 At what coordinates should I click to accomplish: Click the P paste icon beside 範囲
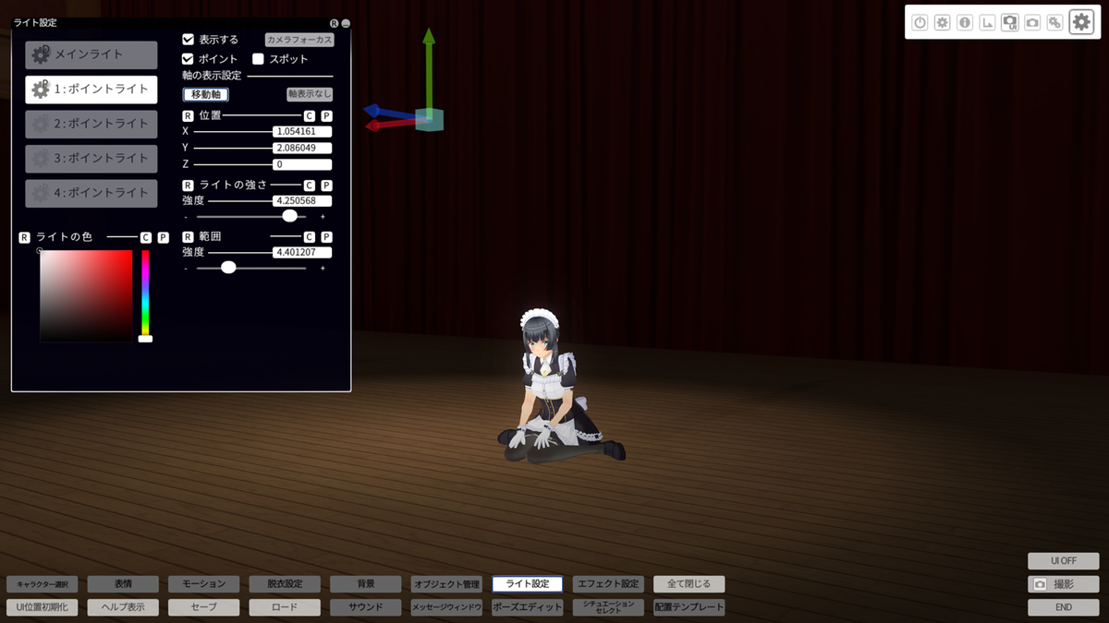point(326,237)
